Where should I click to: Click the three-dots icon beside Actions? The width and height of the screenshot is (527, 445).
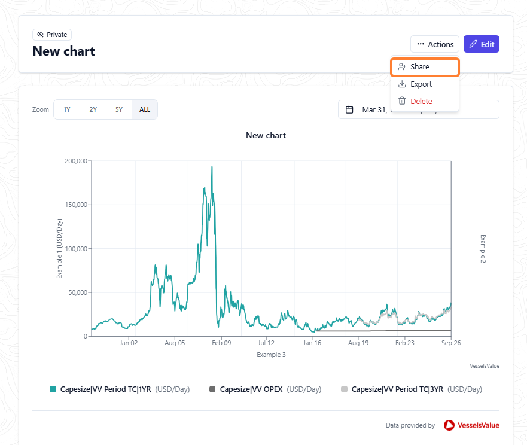pos(421,44)
